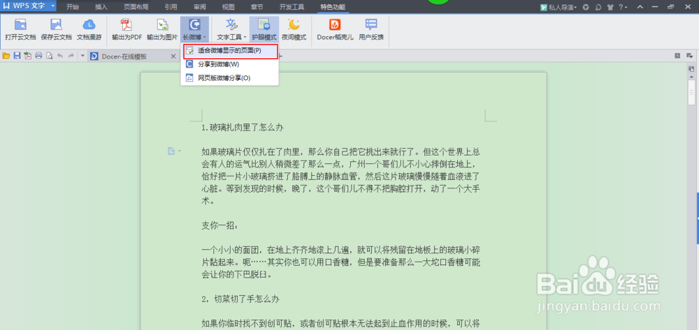Close the Docer-在线模板 tab

173,57
